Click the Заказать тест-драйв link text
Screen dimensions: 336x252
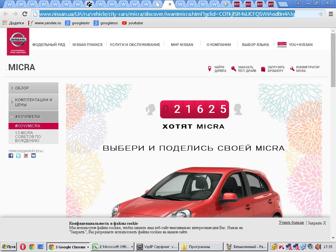coord(247,69)
